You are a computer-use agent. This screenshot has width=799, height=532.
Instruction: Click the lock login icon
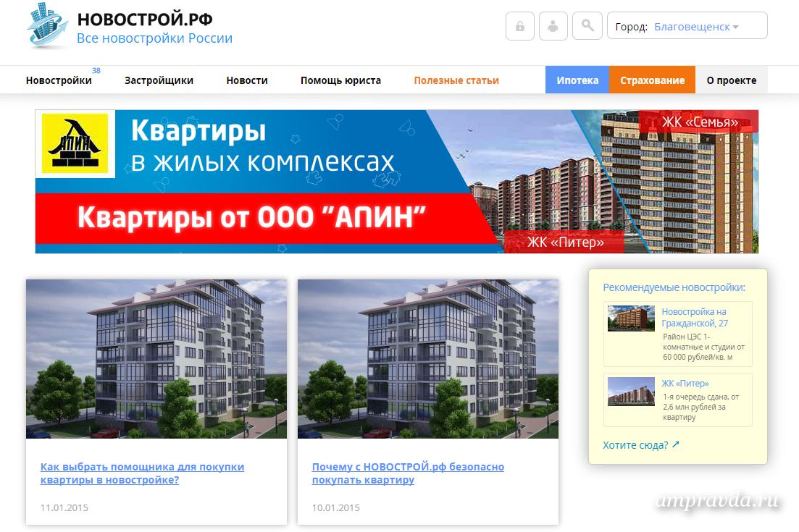point(520,26)
